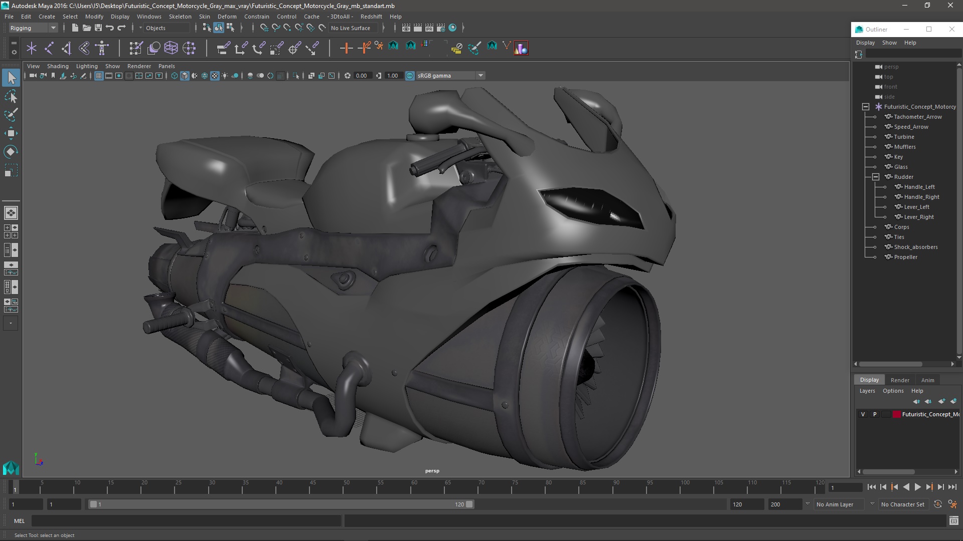Select the Turbine node in Outliner
The image size is (963, 541).
(904, 137)
